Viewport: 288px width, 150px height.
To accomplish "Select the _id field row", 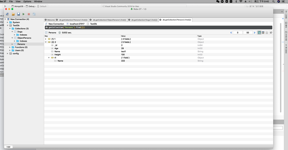I will coord(159,45).
